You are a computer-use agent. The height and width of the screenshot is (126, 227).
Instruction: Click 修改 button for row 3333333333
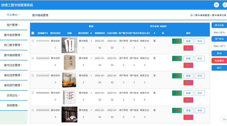coord(200,76)
